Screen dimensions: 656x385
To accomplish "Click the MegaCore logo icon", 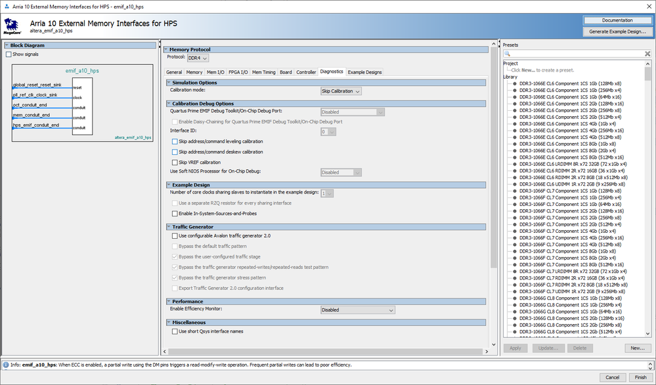I will point(12,26).
